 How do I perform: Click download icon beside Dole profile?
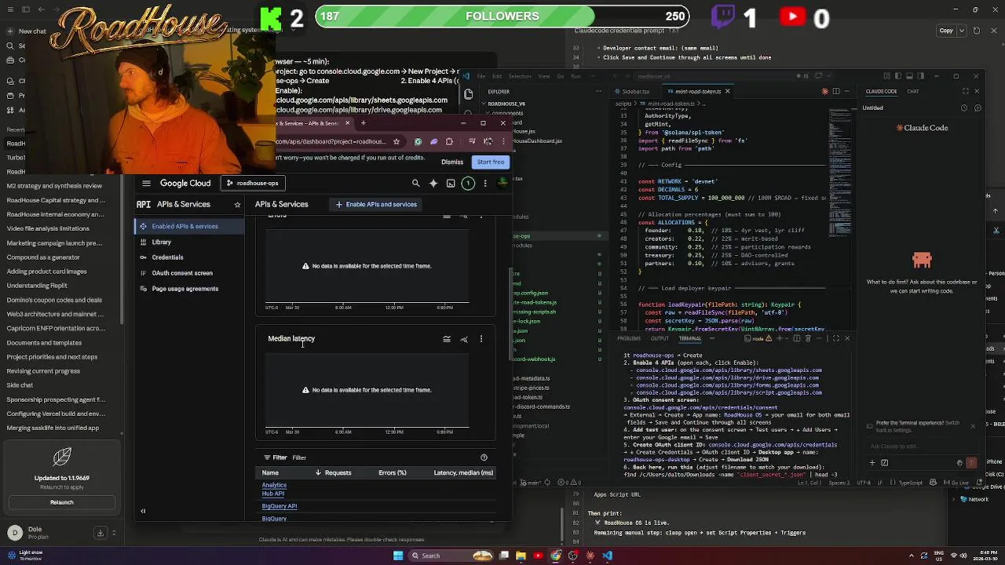100,533
